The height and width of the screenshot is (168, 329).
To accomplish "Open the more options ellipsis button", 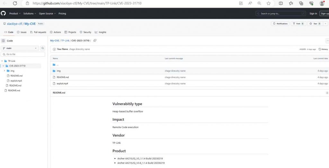I will pos(327,41).
